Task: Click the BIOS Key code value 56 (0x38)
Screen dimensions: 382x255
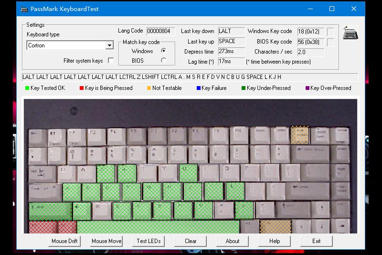Action: 311,42
